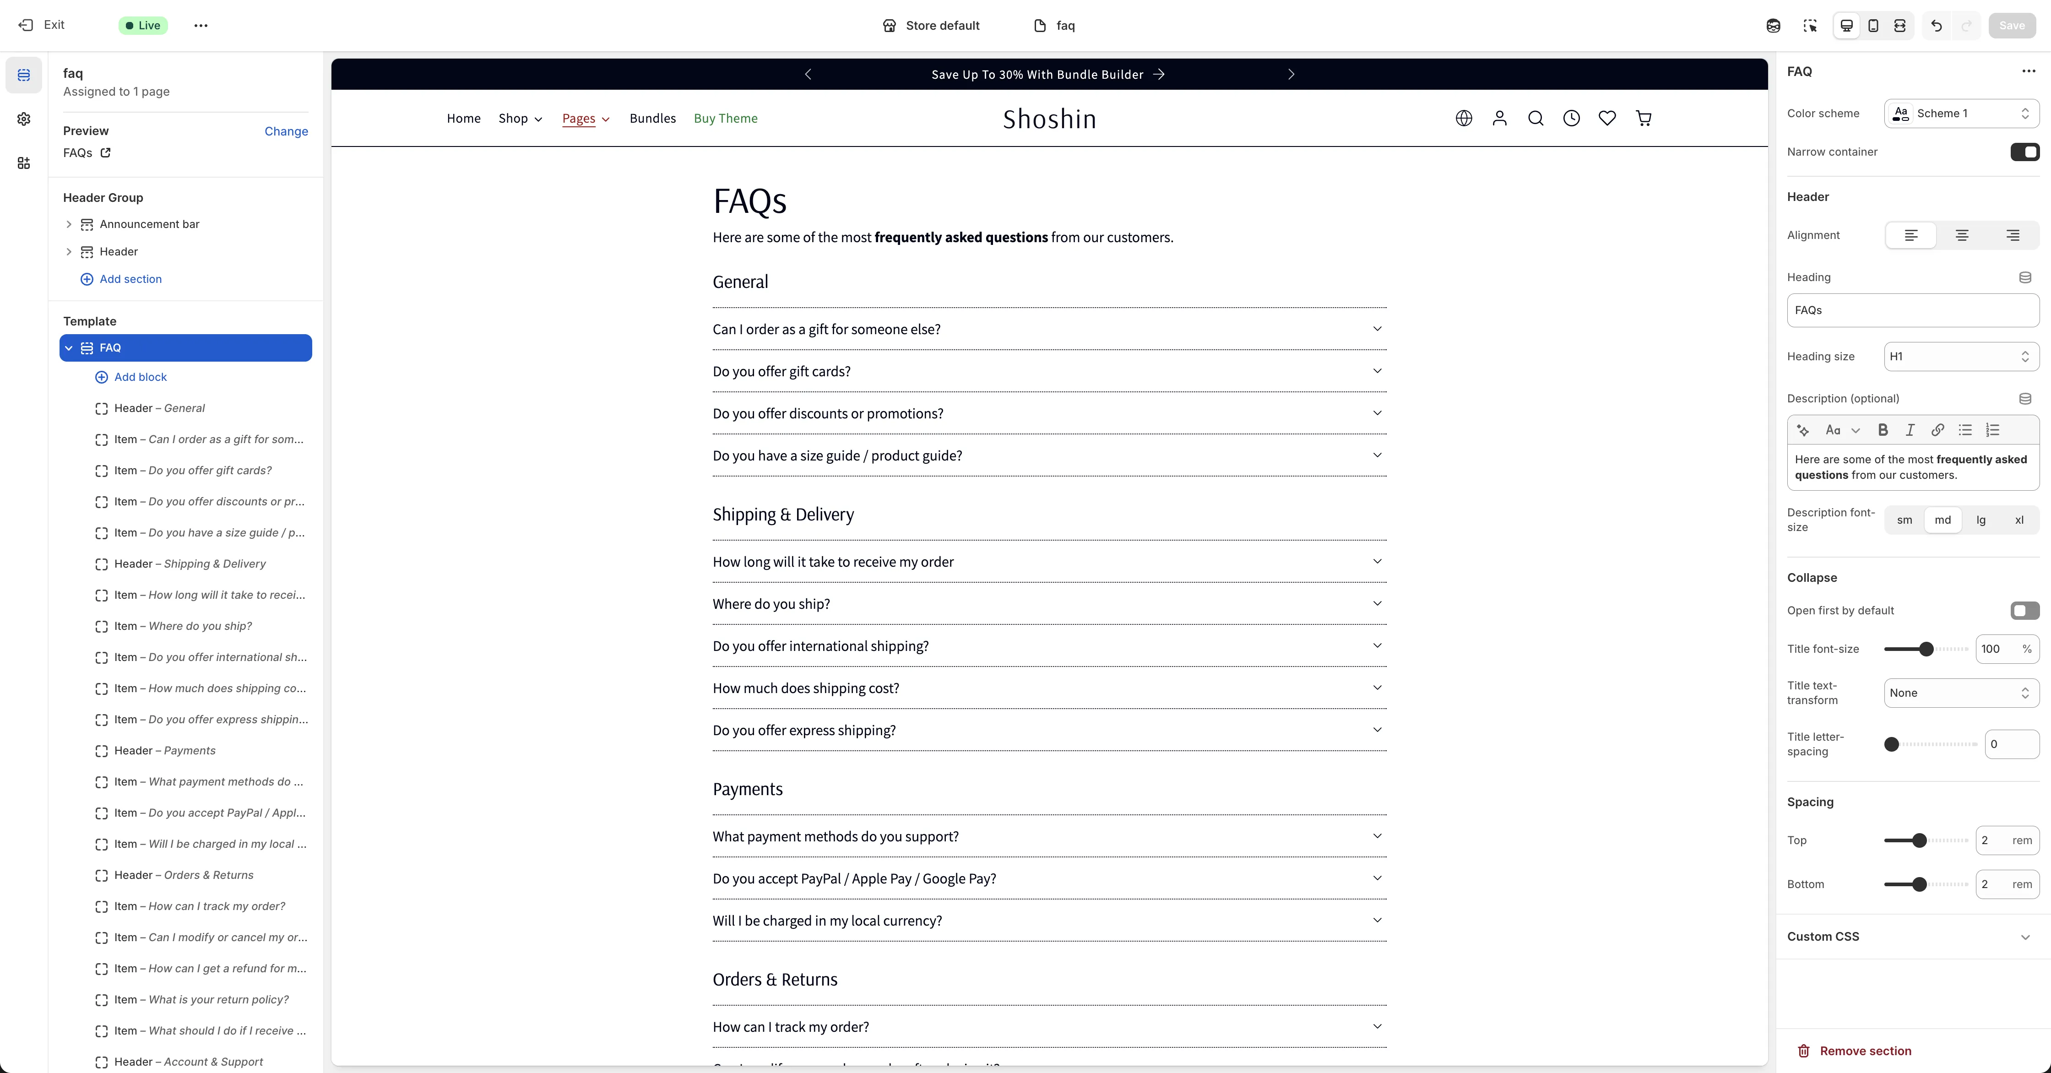Open Theme settings in the left sidebar
The width and height of the screenshot is (2051, 1073).
coord(24,119)
